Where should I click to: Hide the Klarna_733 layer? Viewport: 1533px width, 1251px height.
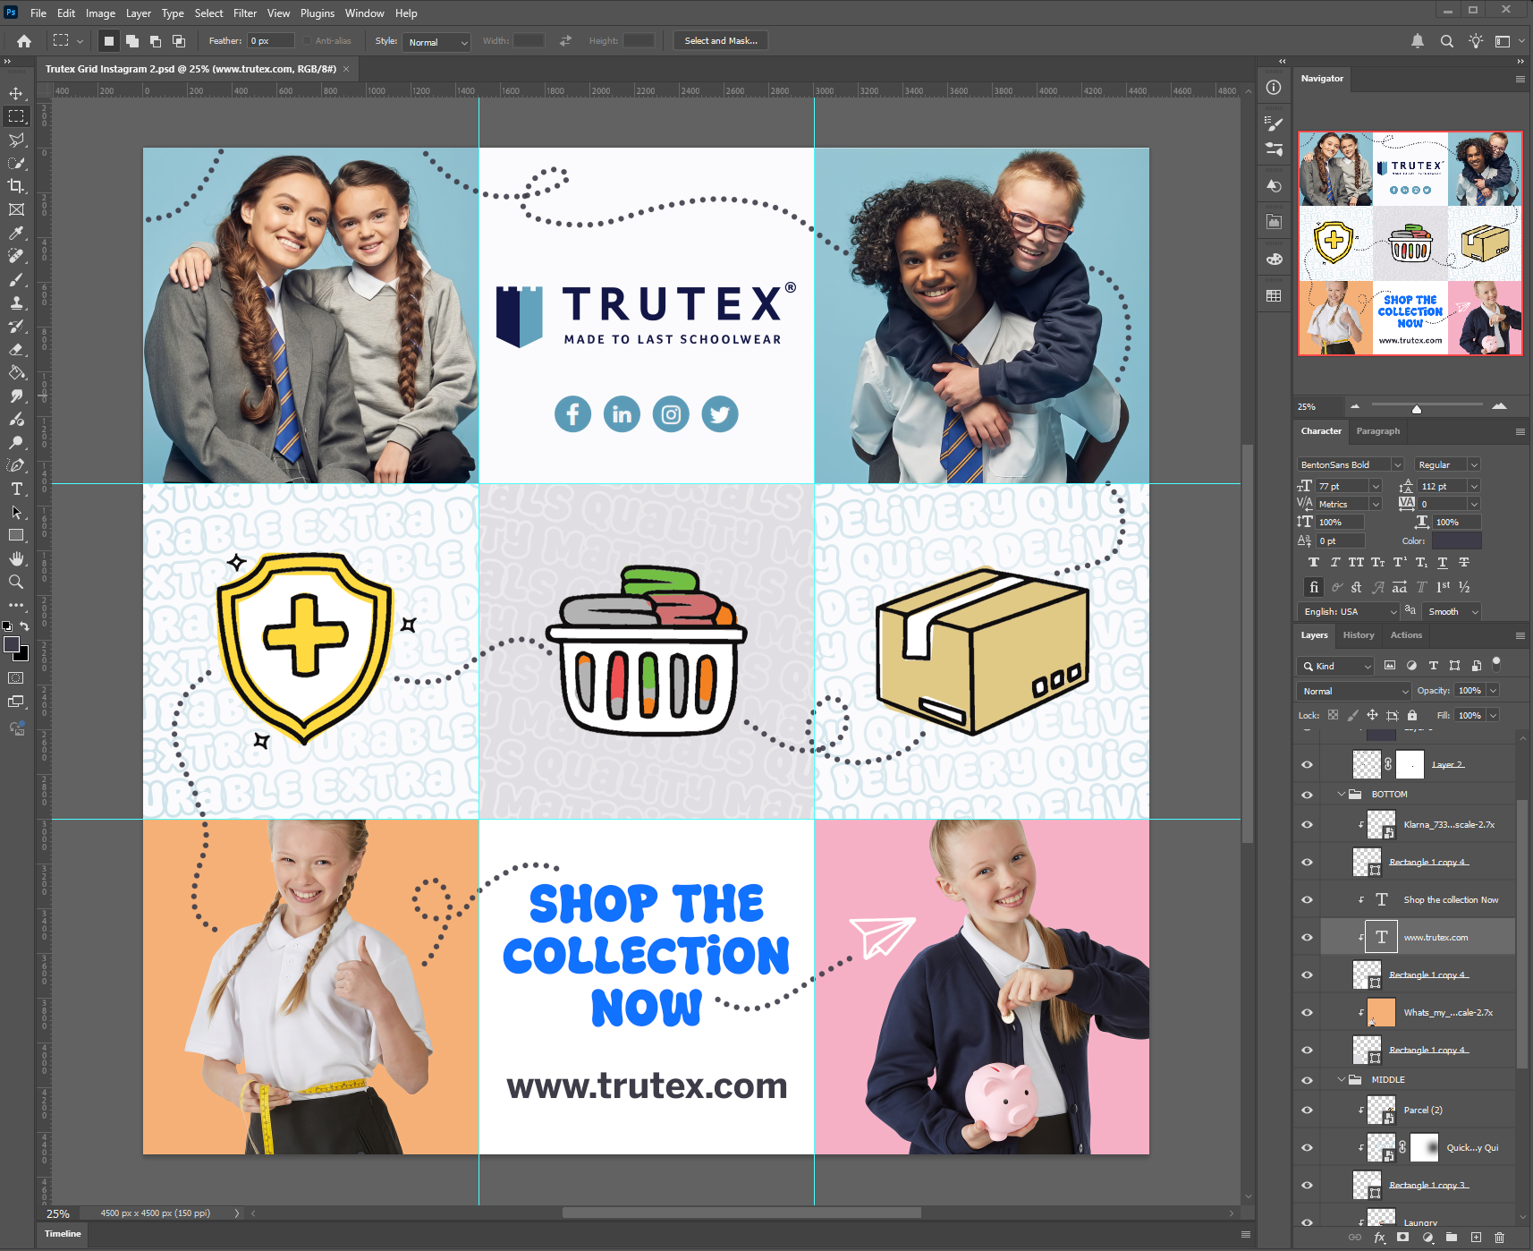(x=1307, y=824)
